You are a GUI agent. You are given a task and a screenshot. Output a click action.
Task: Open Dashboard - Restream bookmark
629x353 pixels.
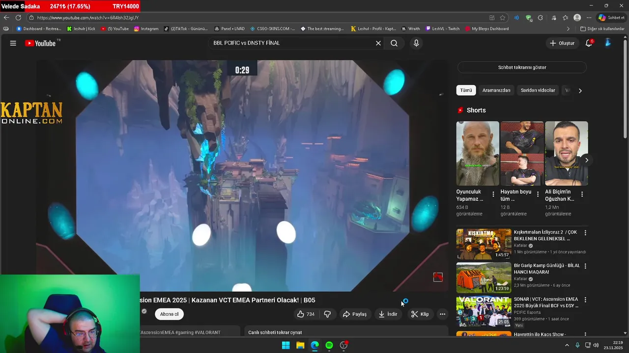click(39, 29)
